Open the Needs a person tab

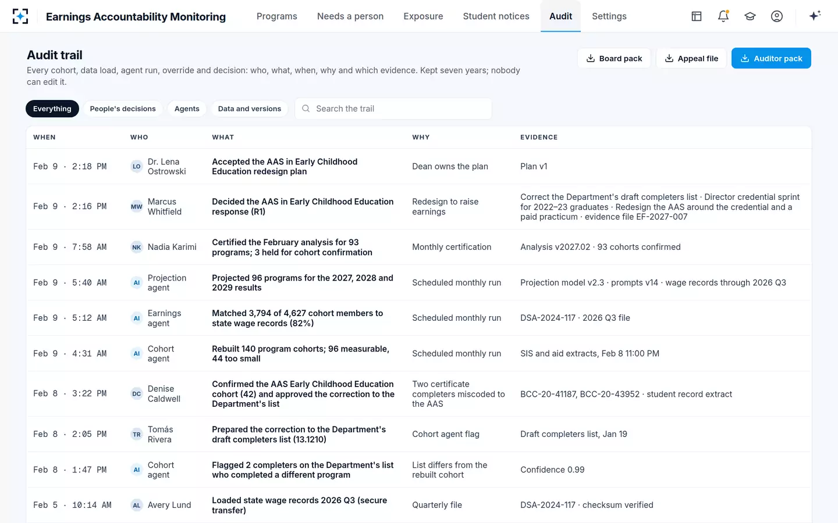(x=350, y=16)
